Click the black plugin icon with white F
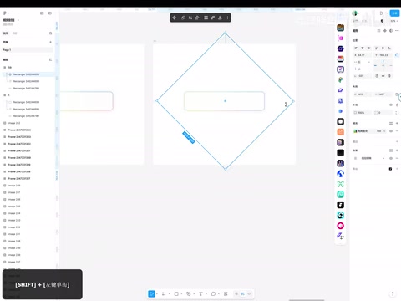Viewport: 401px width, 301px height. (x=340, y=205)
